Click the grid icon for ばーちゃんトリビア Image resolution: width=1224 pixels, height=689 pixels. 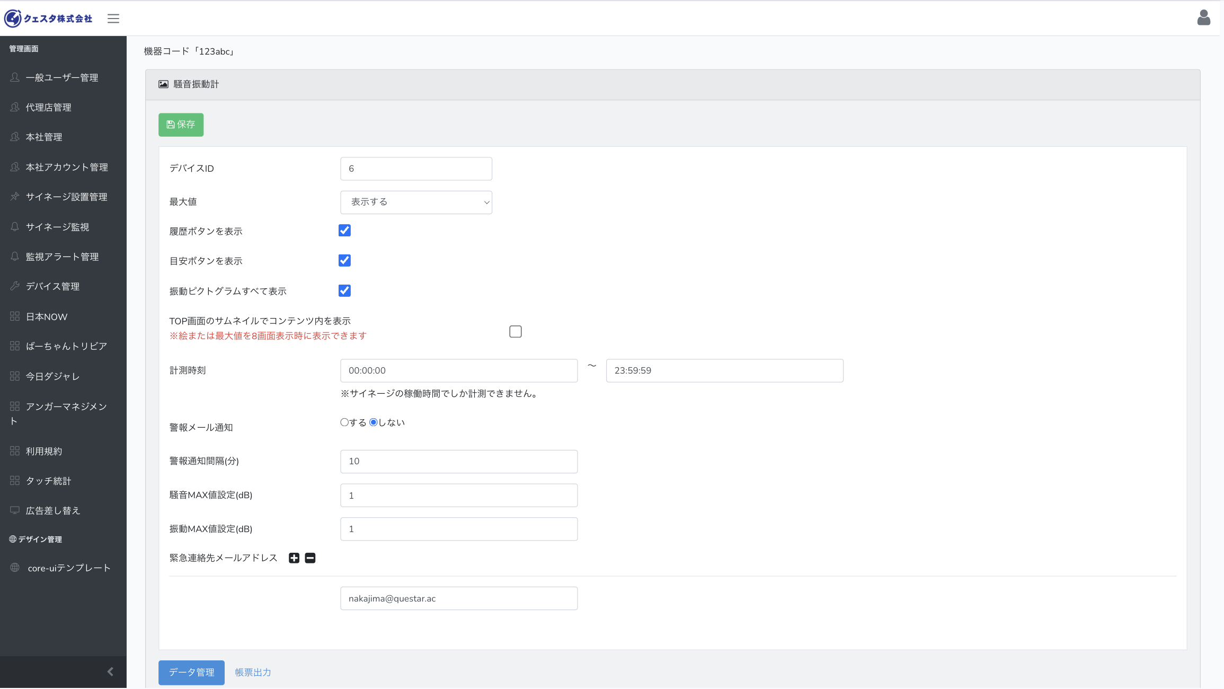15,346
